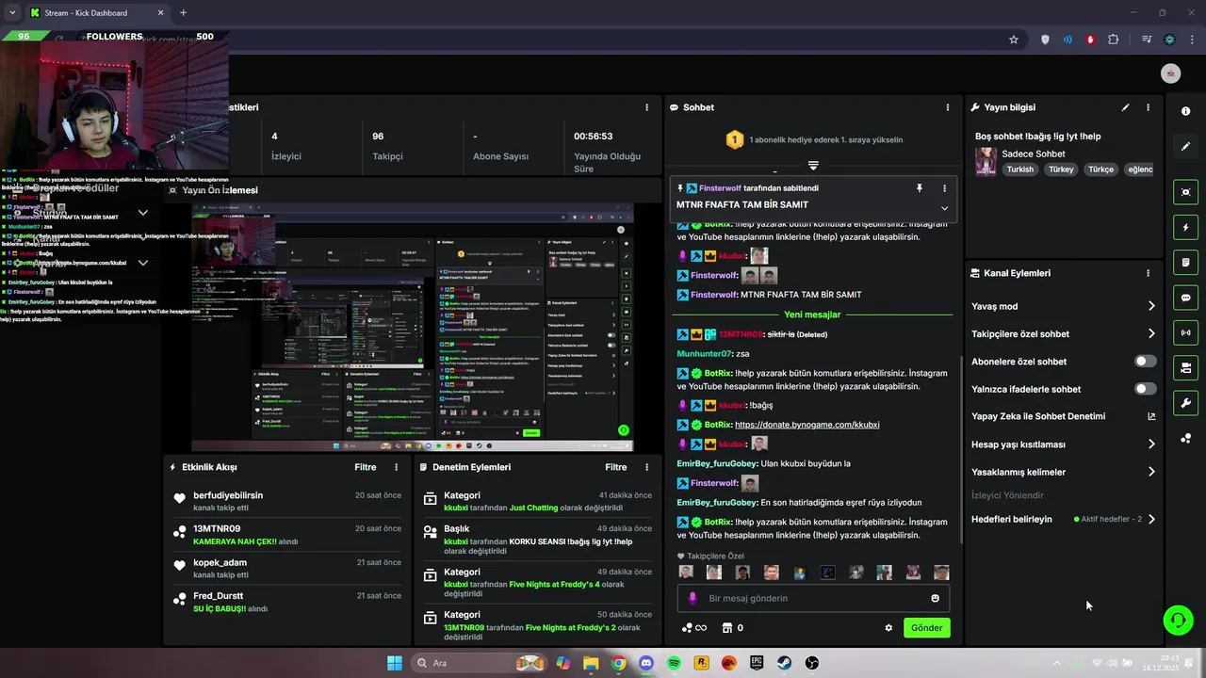This screenshot has height=678, width=1206.
Task: Toggle the lightning bolt activity sidebar icon
Action: [1185, 227]
